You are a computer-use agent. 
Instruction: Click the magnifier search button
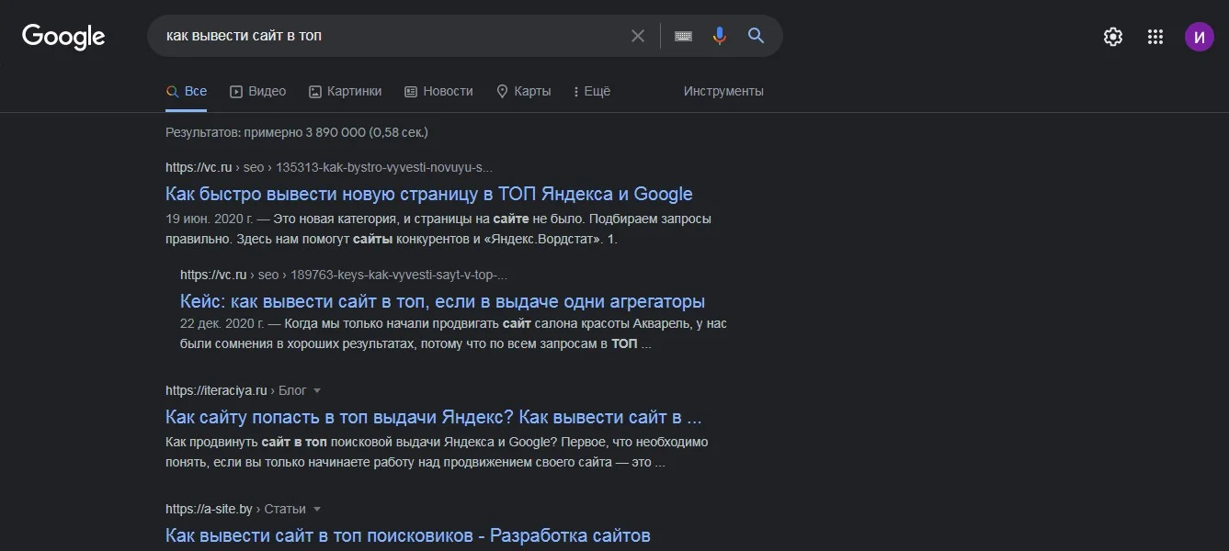[x=757, y=36]
